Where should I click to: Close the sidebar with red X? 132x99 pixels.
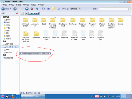[x=17, y=13]
